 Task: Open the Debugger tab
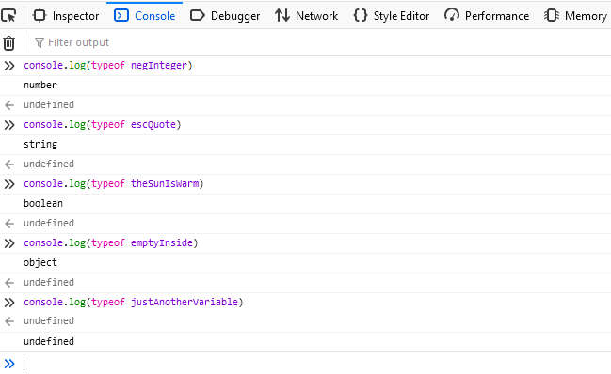point(225,16)
